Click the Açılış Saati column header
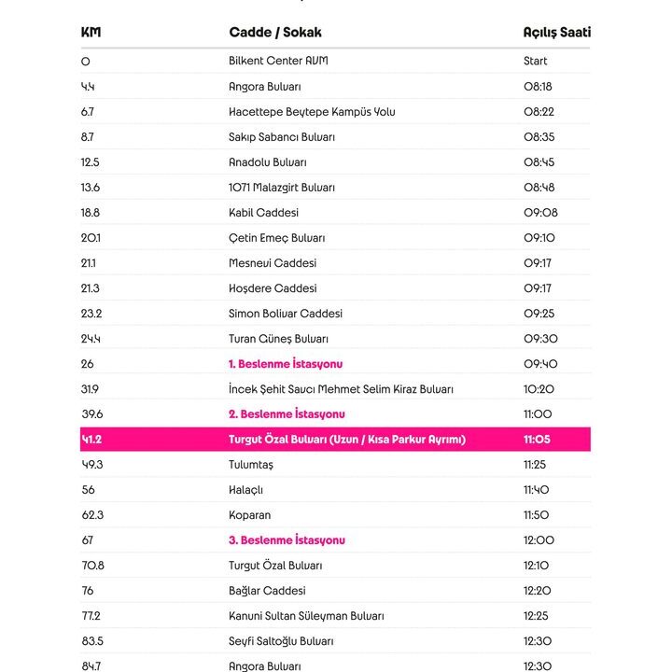The image size is (672, 672). pyautogui.click(x=556, y=32)
